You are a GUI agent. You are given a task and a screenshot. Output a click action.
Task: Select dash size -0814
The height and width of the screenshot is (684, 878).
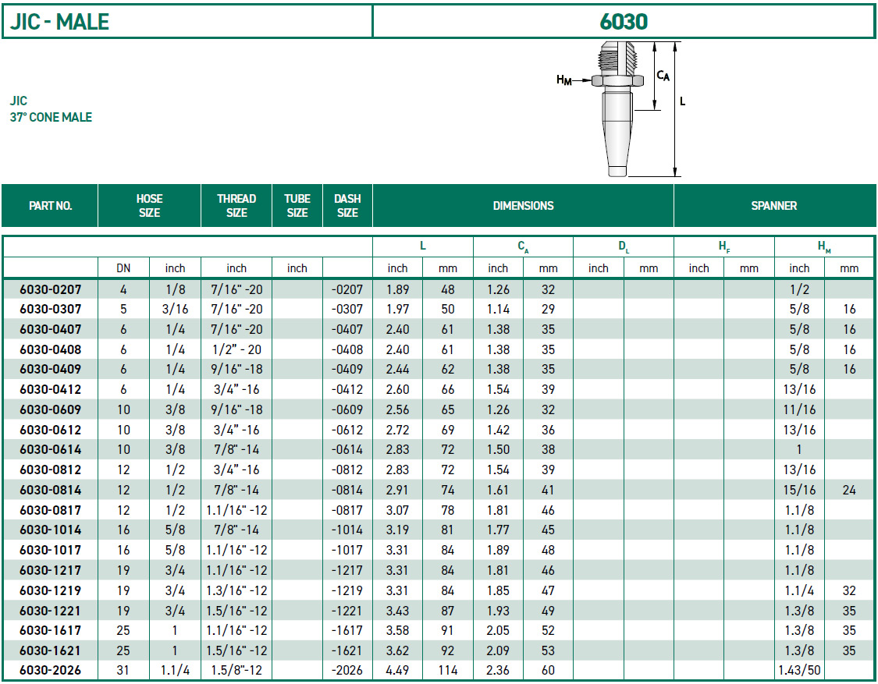pos(347,490)
